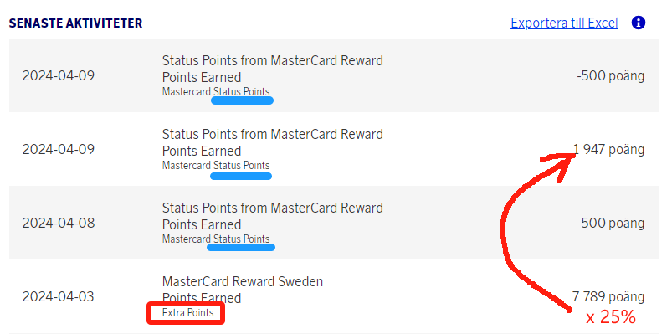This screenshot has height=334, width=672.
Task: Select the date 2024-04-08
Action: [x=59, y=223]
